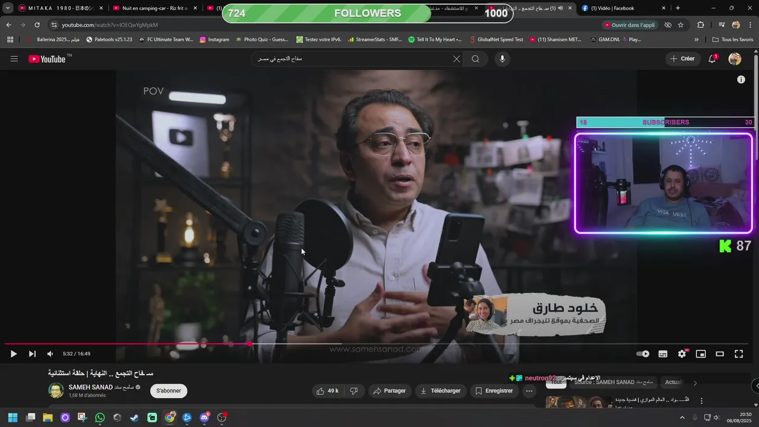
Task: Click the Créer button
Action: click(682, 59)
